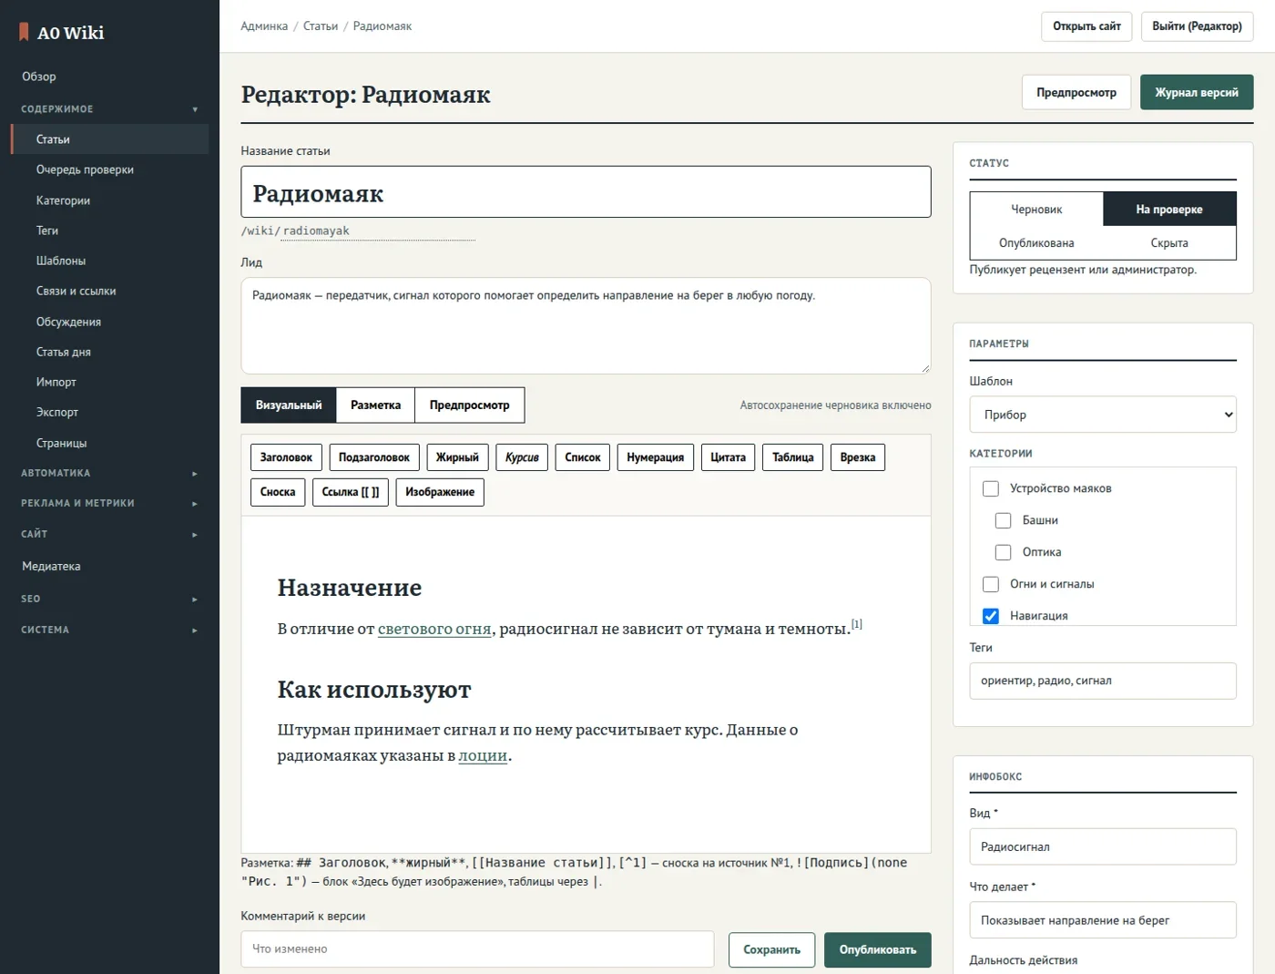This screenshot has width=1275, height=974.
Task: Expand the АВТОМАТИКА sidebar section
Action: [109, 473]
